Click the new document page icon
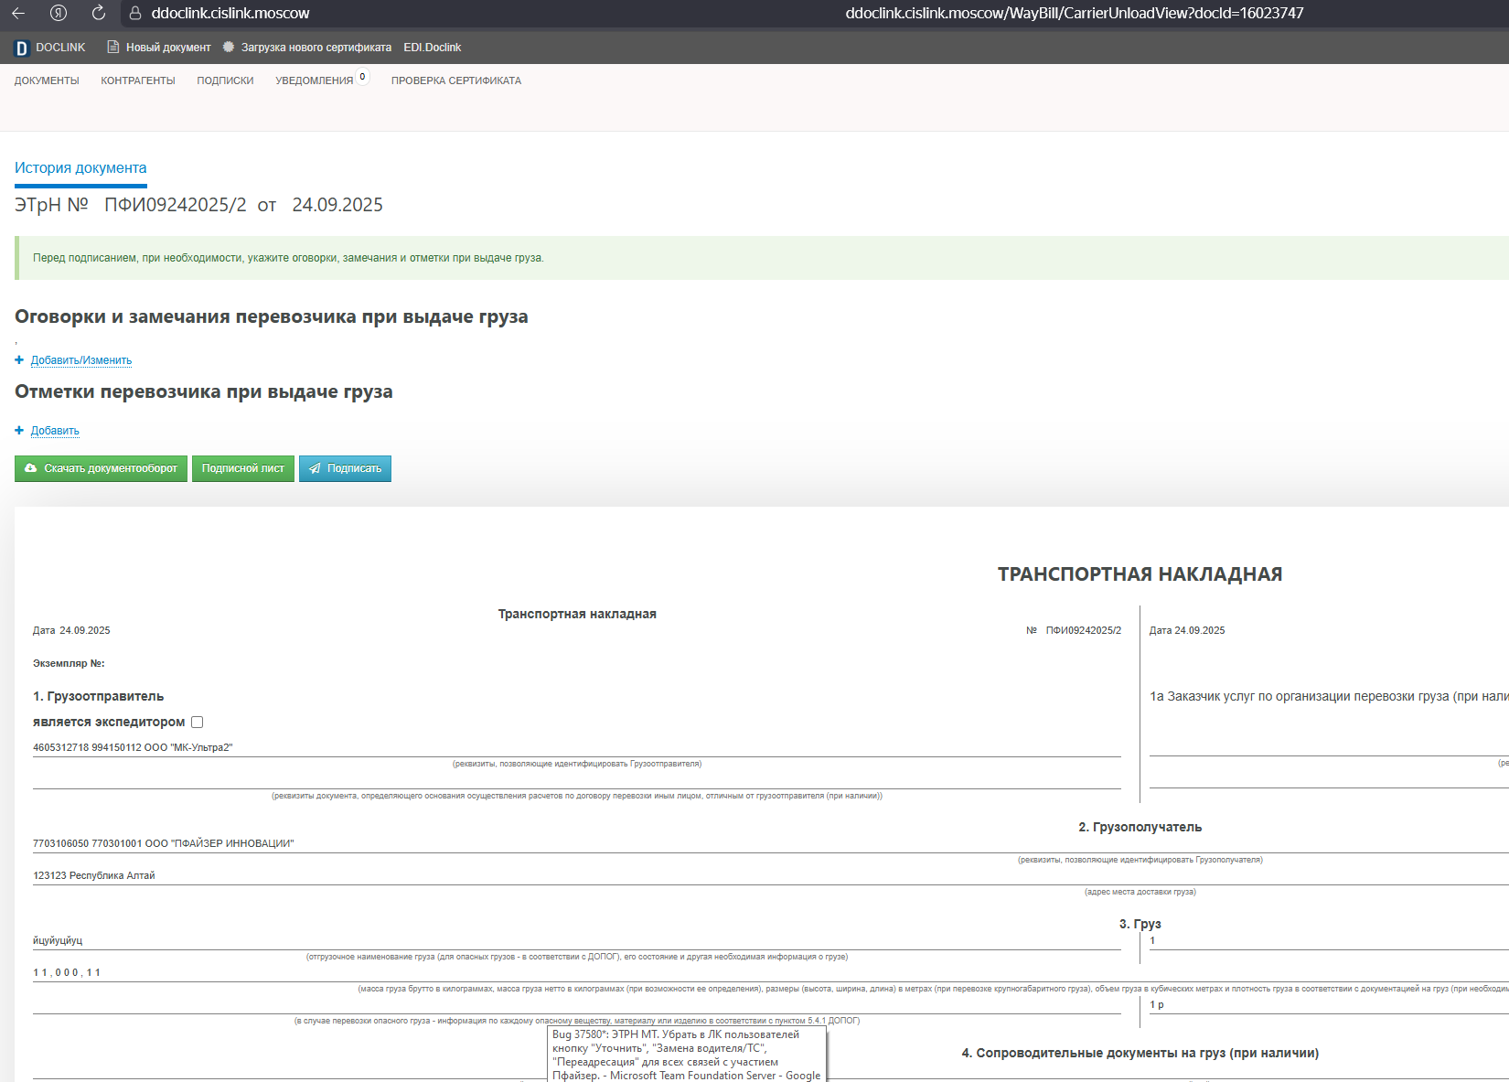 coord(113,47)
